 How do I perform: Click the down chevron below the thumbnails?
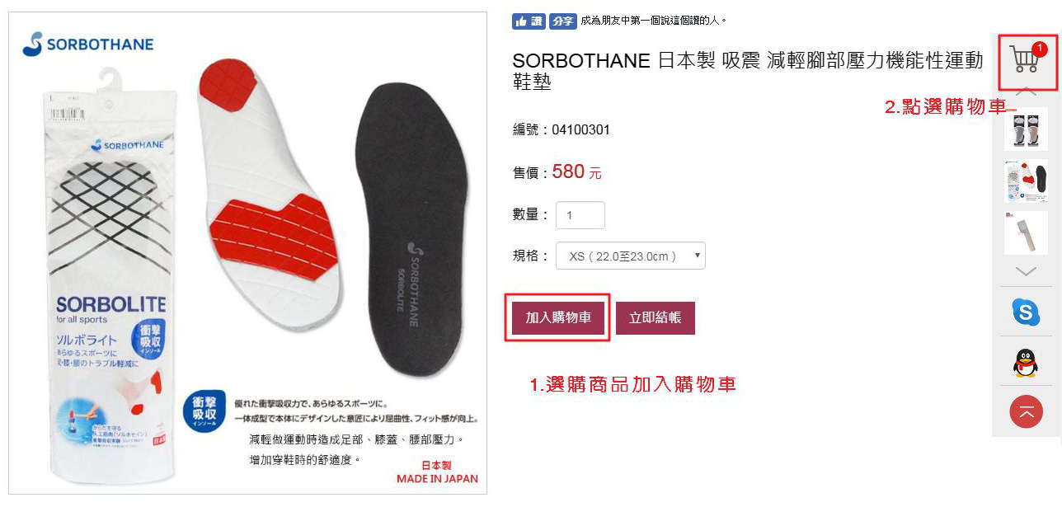click(x=1026, y=271)
